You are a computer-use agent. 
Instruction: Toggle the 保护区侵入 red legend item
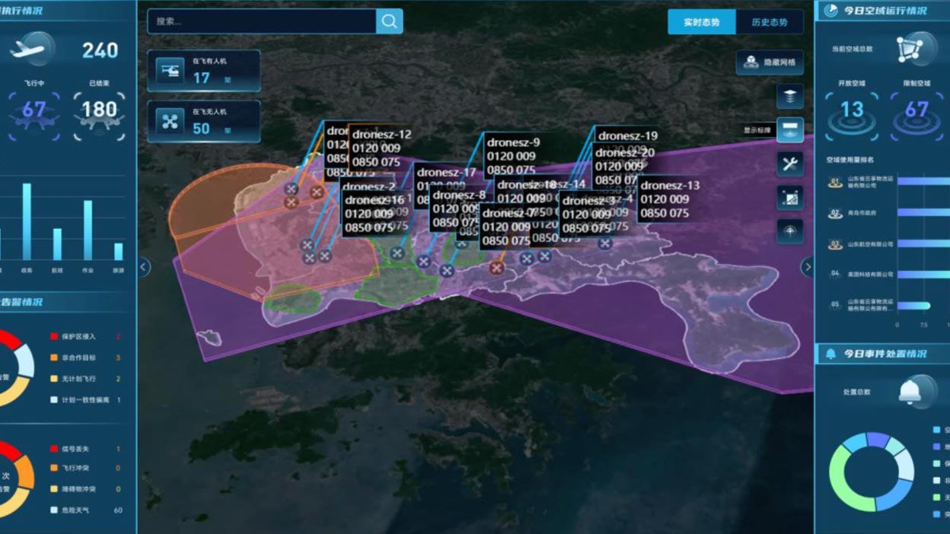click(55, 336)
